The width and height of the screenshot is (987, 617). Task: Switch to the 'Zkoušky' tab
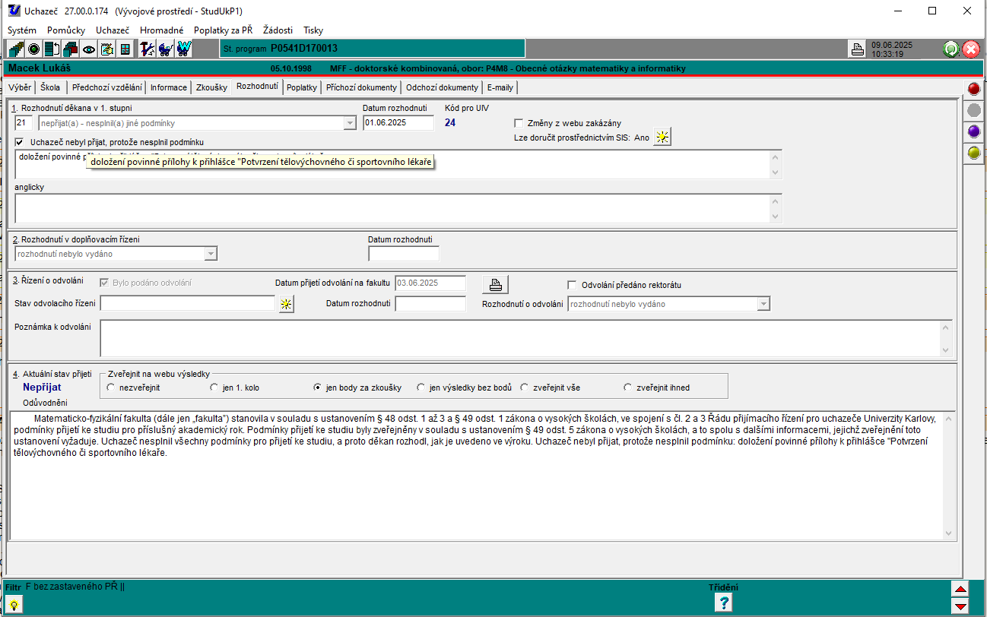point(211,87)
